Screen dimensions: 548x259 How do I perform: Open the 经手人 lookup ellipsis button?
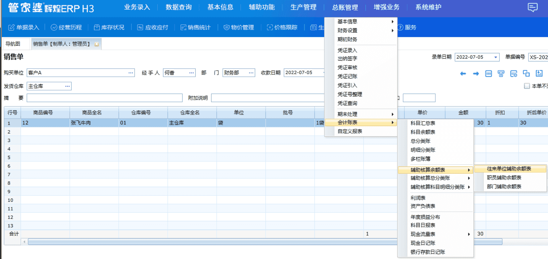coord(192,73)
